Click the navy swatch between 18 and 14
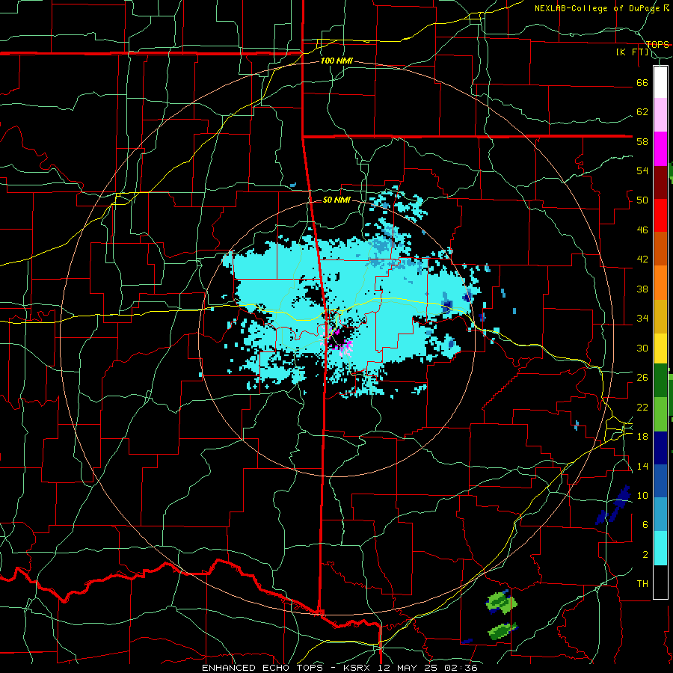 [660, 447]
